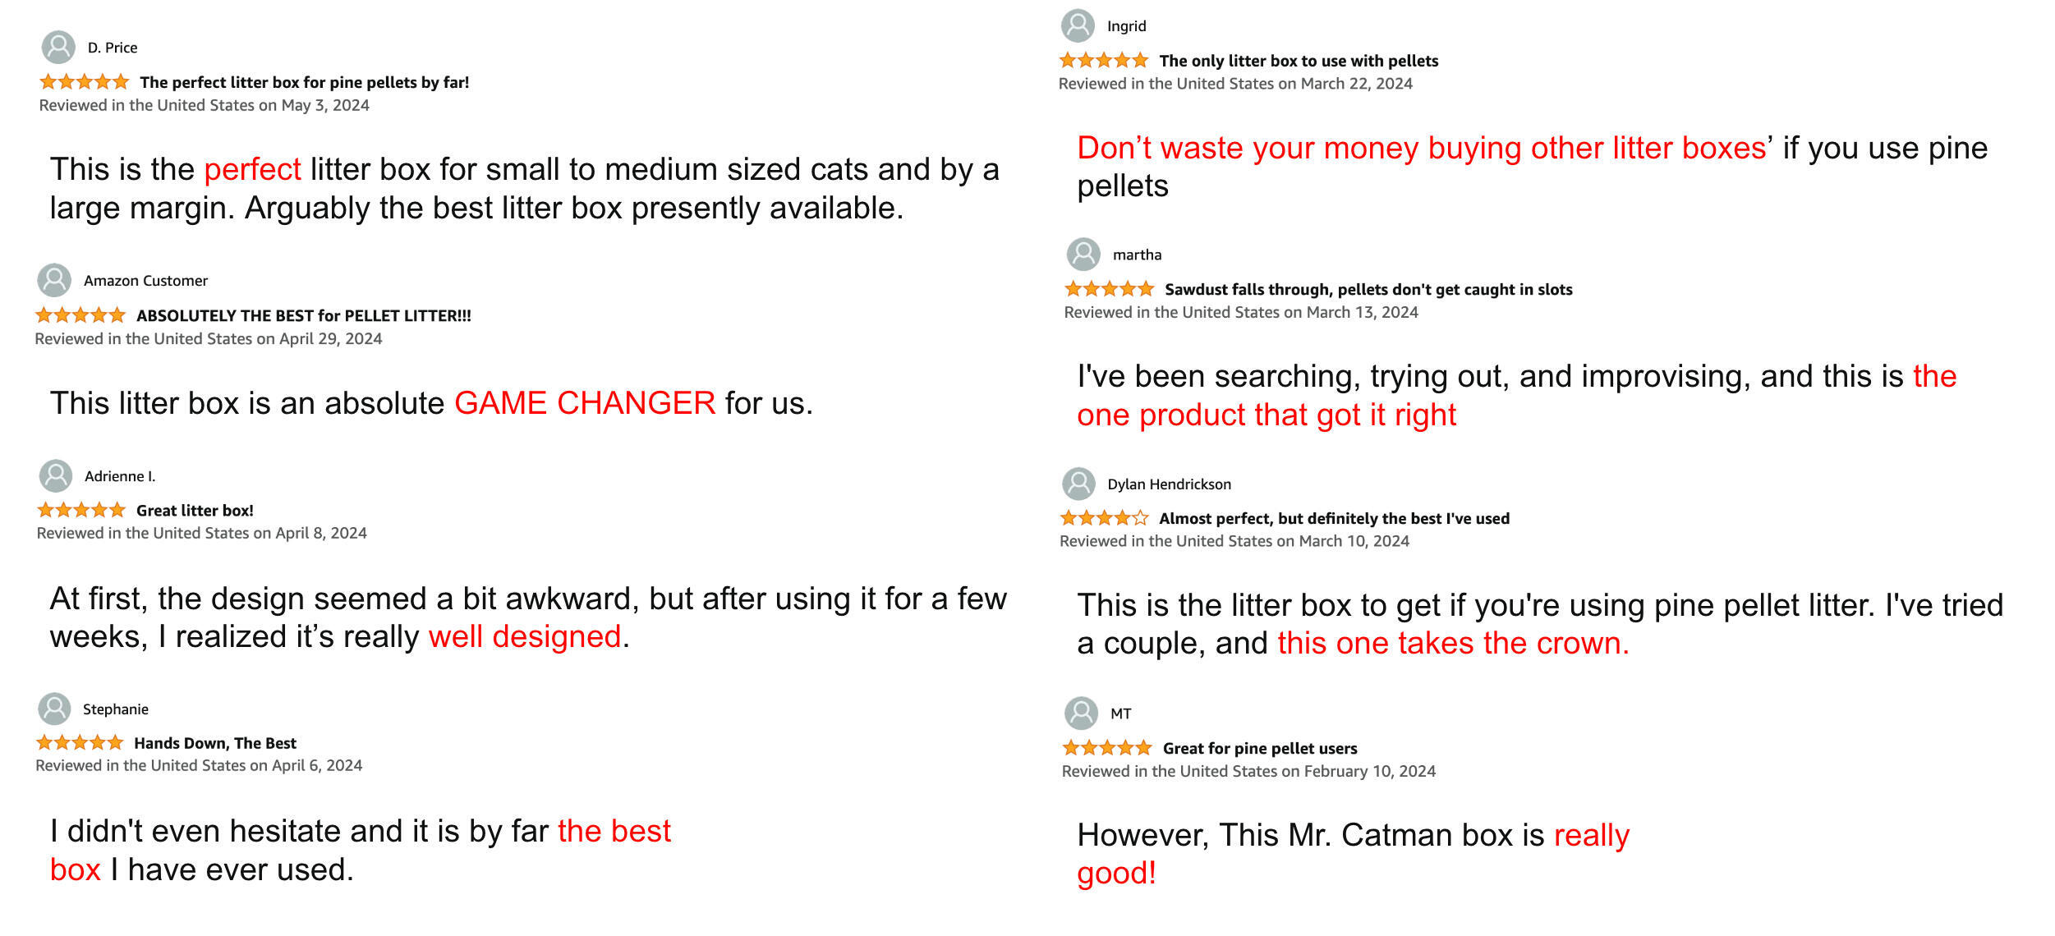Click Dylan Hendrickson's four-star rating
Viewport: 2055px width, 936px height.
tap(1104, 518)
